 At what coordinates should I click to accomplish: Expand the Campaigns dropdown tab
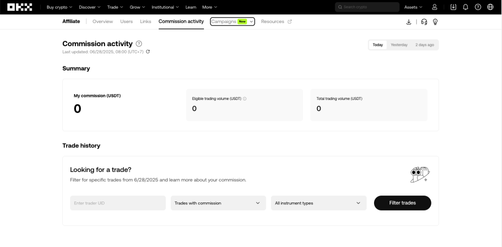coord(232,22)
